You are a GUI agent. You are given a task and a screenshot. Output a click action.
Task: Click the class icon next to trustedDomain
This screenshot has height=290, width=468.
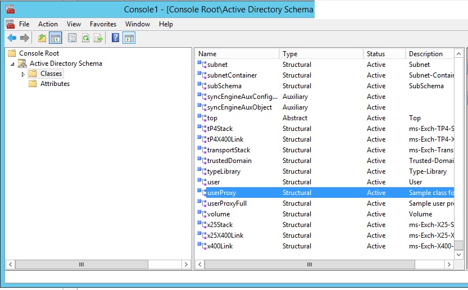coord(202,160)
